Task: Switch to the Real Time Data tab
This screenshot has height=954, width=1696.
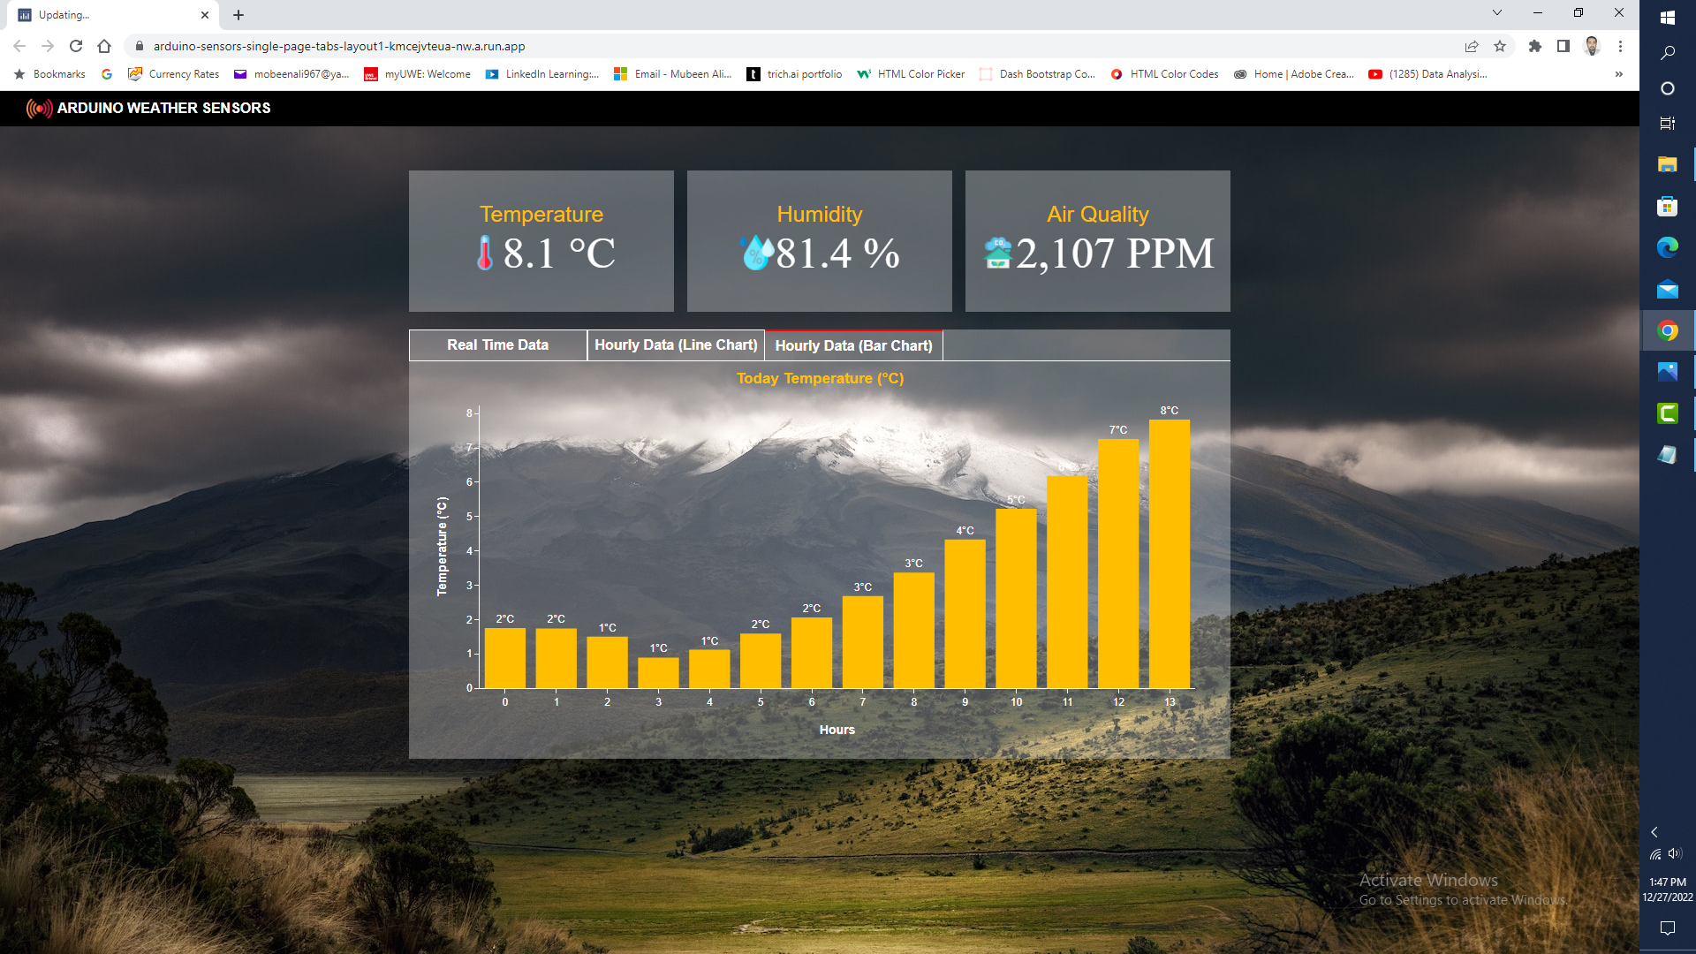Action: coord(497,345)
